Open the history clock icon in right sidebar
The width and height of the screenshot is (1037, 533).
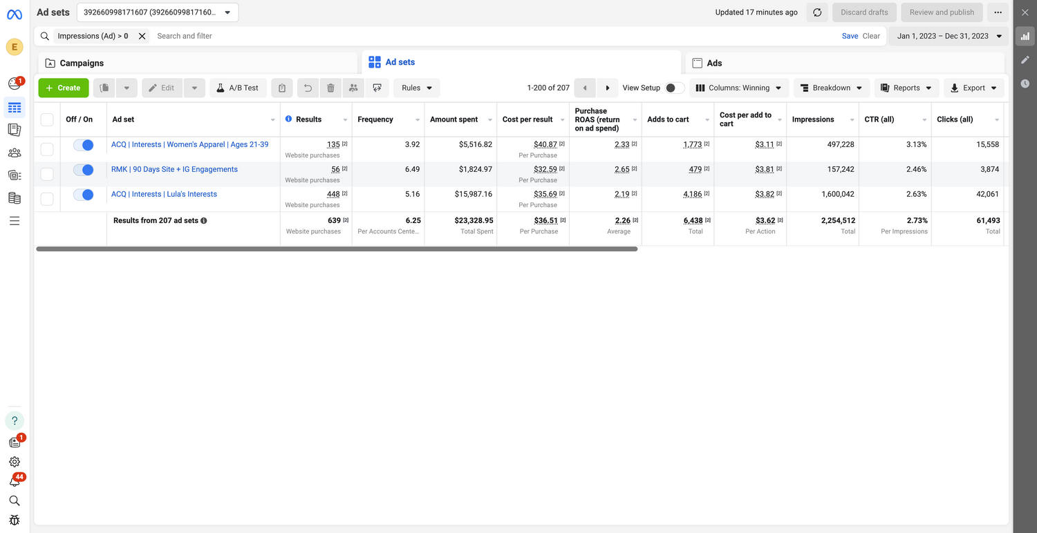[1025, 84]
